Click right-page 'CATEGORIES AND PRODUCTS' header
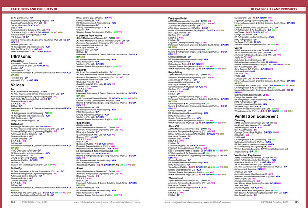308x208 pixels. tap(276, 9)
